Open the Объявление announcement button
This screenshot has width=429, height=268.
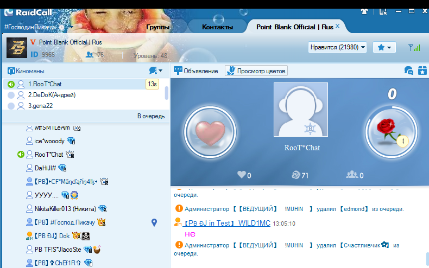(196, 71)
